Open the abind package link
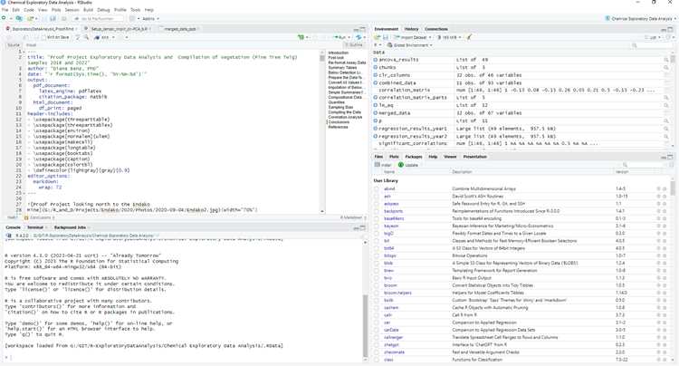This screenshot has height=366, width=679. pyautogui.click(x=389, y=188)
